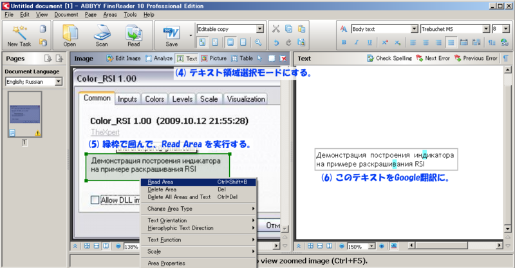Start a New Task with the wand icon
The height and width of the screenshot is (268, 515).
[19, 36]
